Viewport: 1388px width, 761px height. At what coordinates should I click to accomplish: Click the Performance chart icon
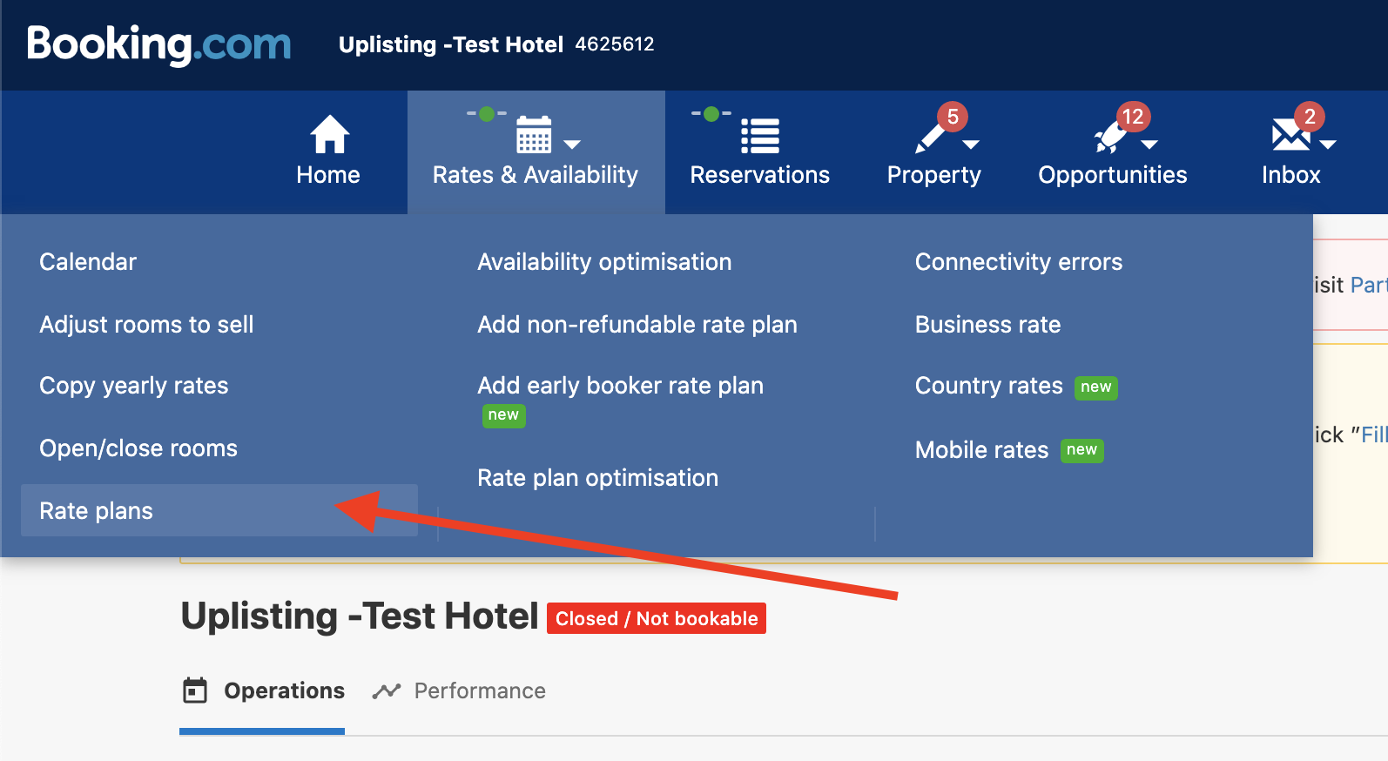pyautogui.click(x=386, y=691)
